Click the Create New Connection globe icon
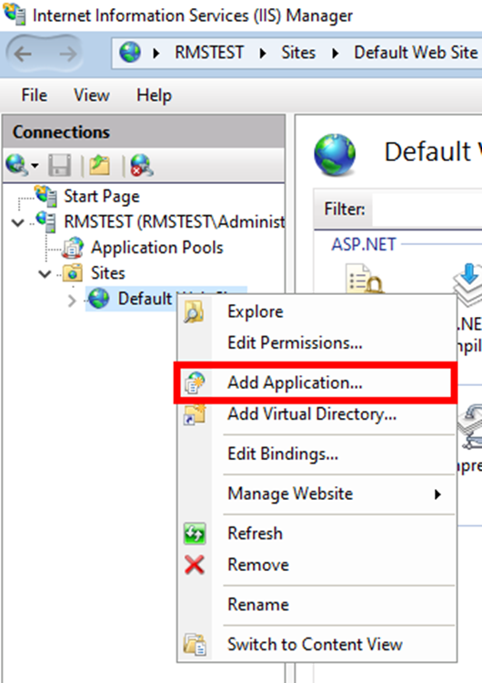Image resolution: width=482 pixels, height=683 pixels. 16,165
